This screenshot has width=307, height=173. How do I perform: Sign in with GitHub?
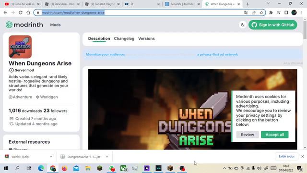tap(273, 25)
